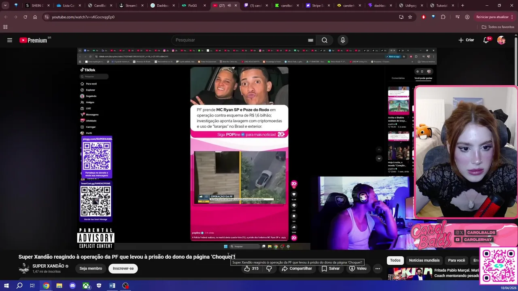The width and height of the screenshot is (518, 291).
Task: Open File Explorer from taskbar
Action: pyautogui.click(x=59, y=286)
